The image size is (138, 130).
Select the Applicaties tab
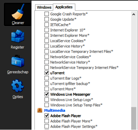click(x=64, y=7)
